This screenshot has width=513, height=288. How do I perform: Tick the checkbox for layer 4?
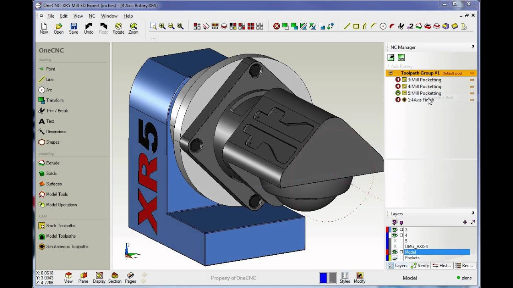pos(401,235)
